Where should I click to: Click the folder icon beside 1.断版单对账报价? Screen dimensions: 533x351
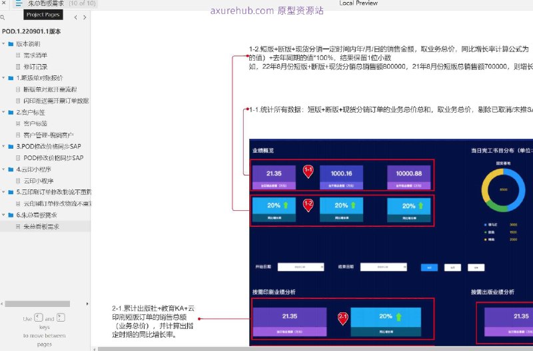click(11, 78)
